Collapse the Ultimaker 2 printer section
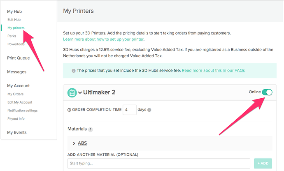The image size is (284, 171). [80, 92]
